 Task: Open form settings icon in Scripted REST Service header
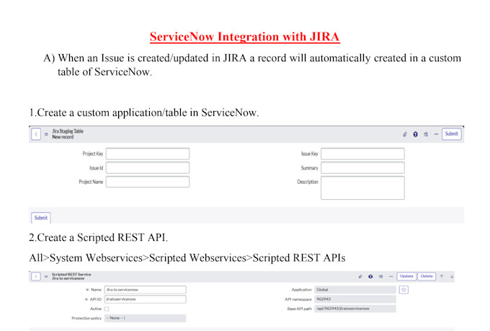coord(380,277)
